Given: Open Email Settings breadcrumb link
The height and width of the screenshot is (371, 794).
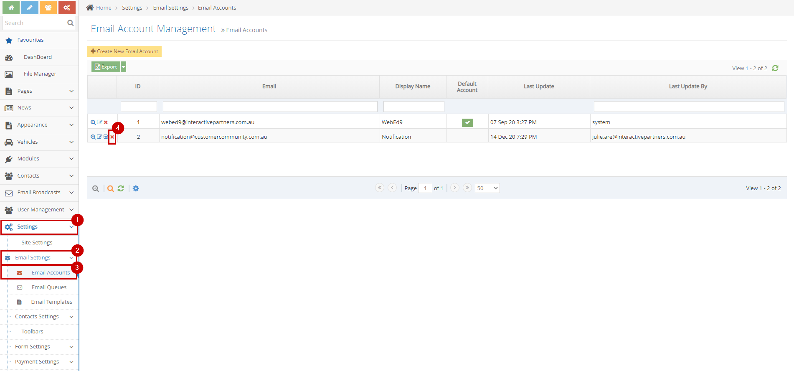Looking at the screenshot, I should click(x=170, y=8).
